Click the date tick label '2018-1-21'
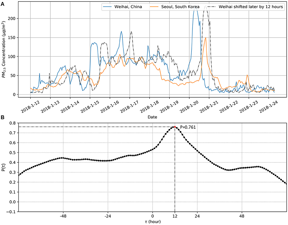Screen dimensions: 288x225 [209, 107]
